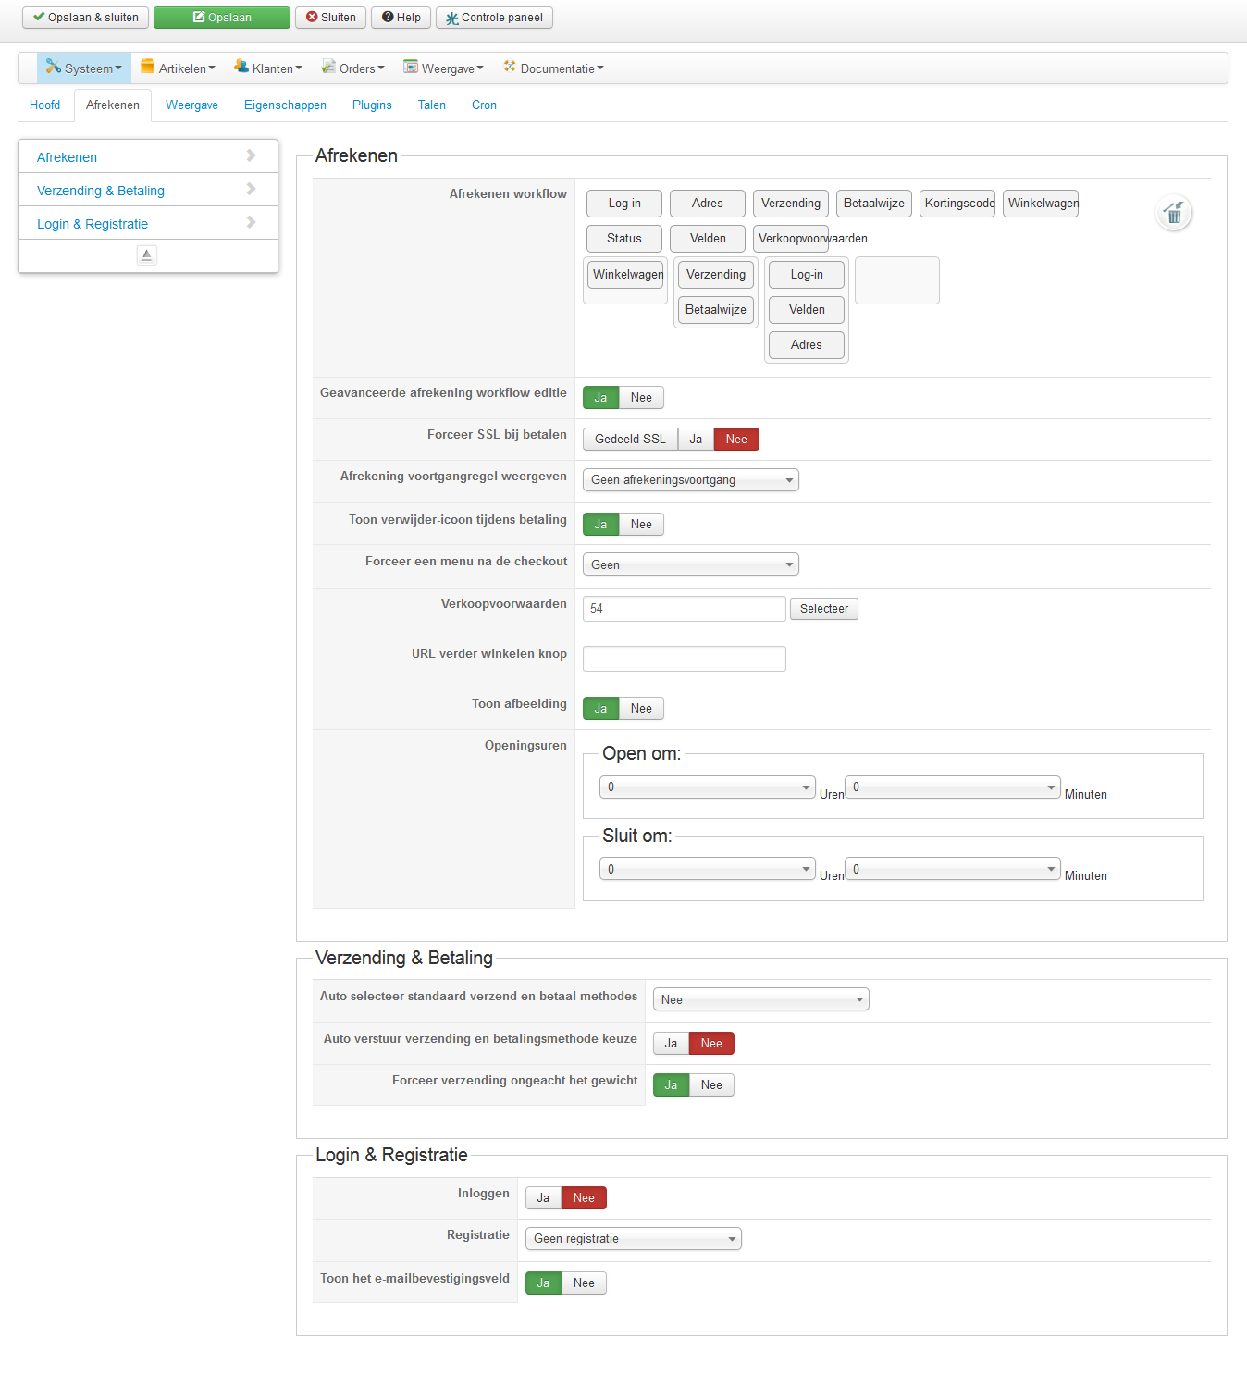Open Auto selecteer standaard methodes dropdown

[761, 1000]
